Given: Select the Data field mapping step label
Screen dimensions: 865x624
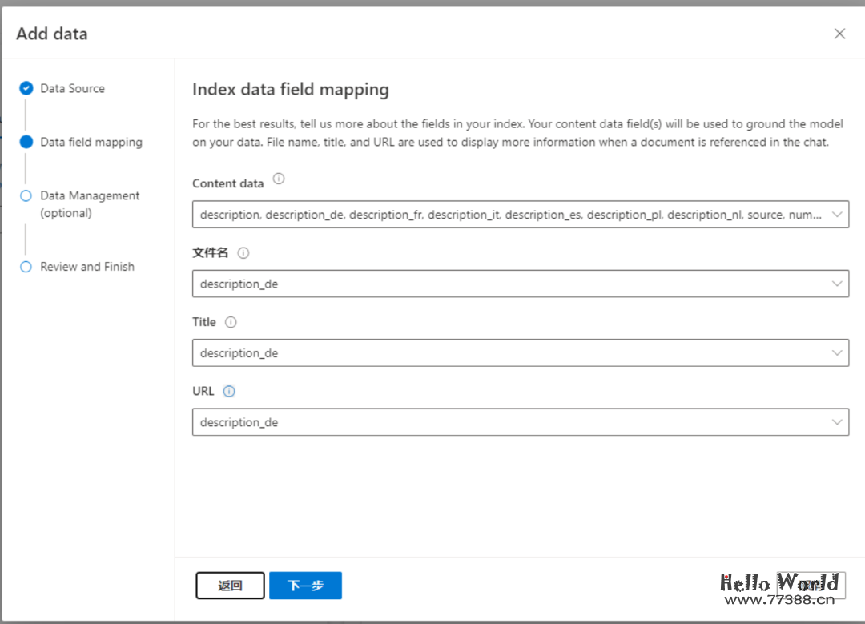Looking at the screenshot, I should coord(91,142).
